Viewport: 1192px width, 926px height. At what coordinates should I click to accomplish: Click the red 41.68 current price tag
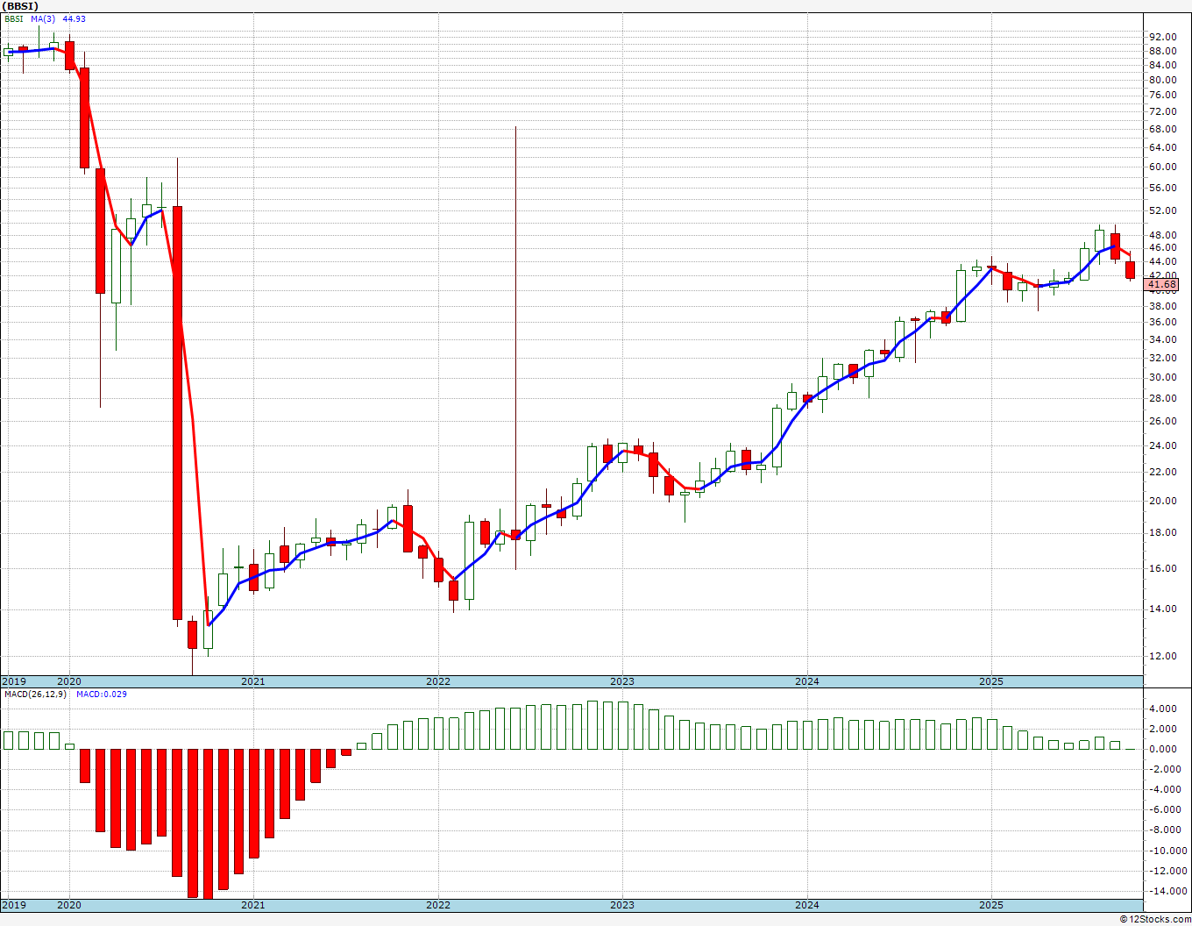(x=1162, y=284)
